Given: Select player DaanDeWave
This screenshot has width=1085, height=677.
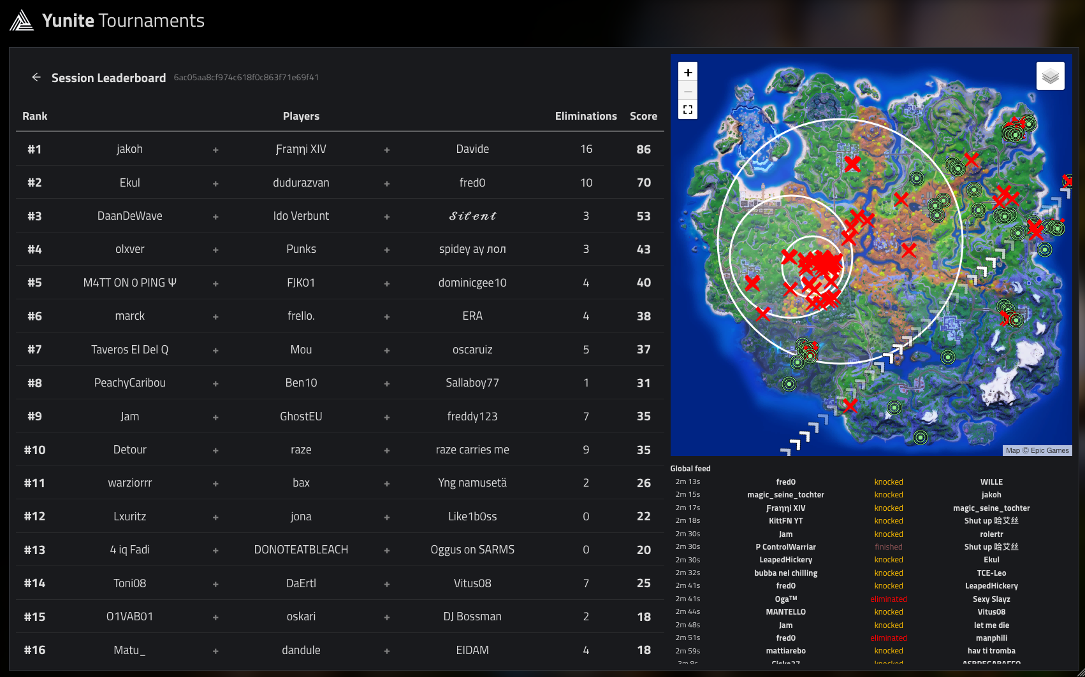Looking at the screenshot, I should (129, 216).
